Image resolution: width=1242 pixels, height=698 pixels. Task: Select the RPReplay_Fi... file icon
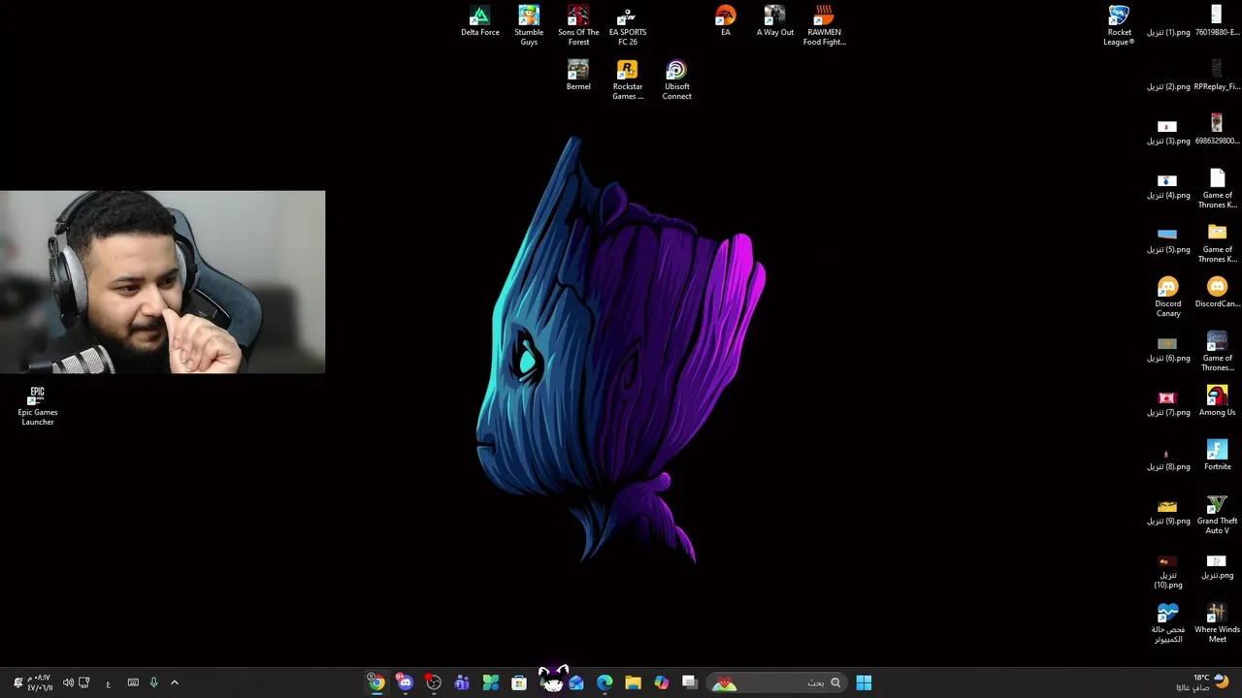click(x=1217, y=76)
